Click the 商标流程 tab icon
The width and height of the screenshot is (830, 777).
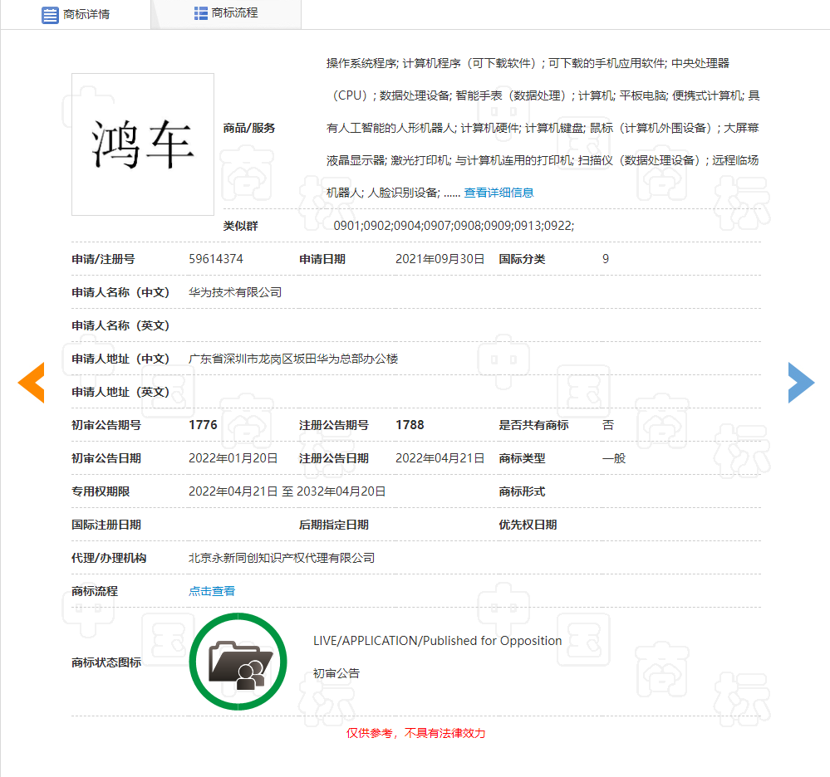pyautogui.click(x=199, y=12)
